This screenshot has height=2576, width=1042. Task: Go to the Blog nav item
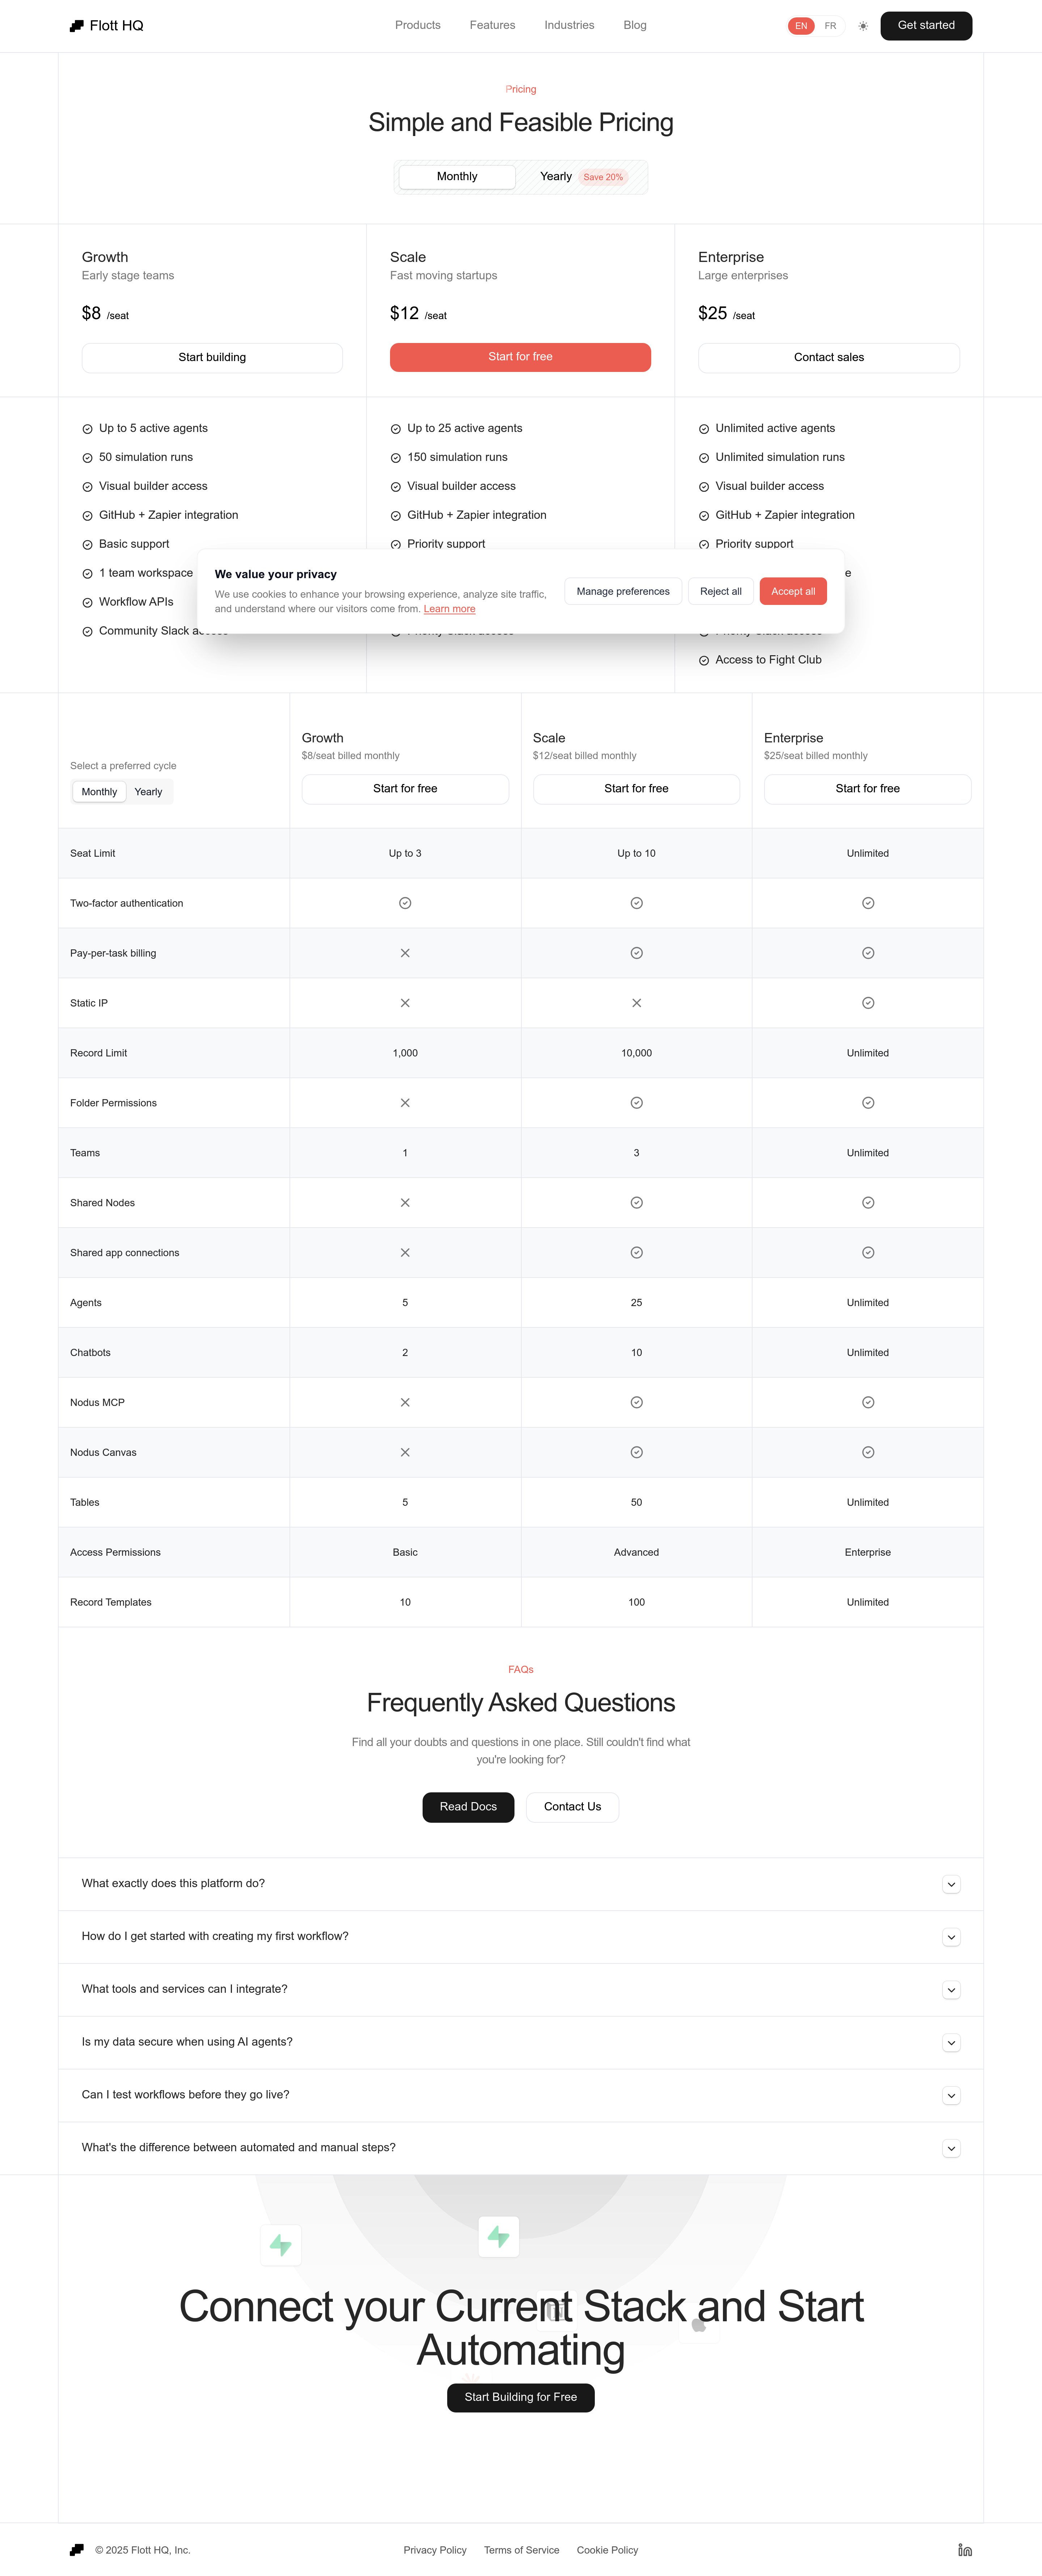click(635, 25)
